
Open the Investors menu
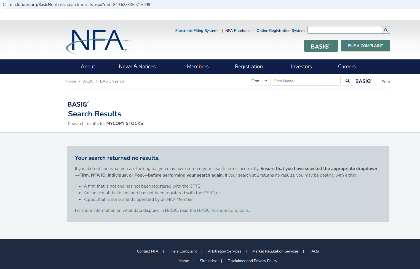pyautogui.click(x=301, y=67)
